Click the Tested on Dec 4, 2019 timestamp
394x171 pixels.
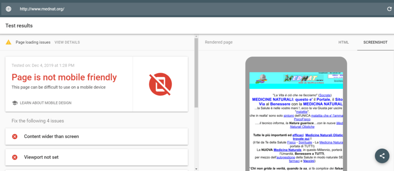[43, 66]
